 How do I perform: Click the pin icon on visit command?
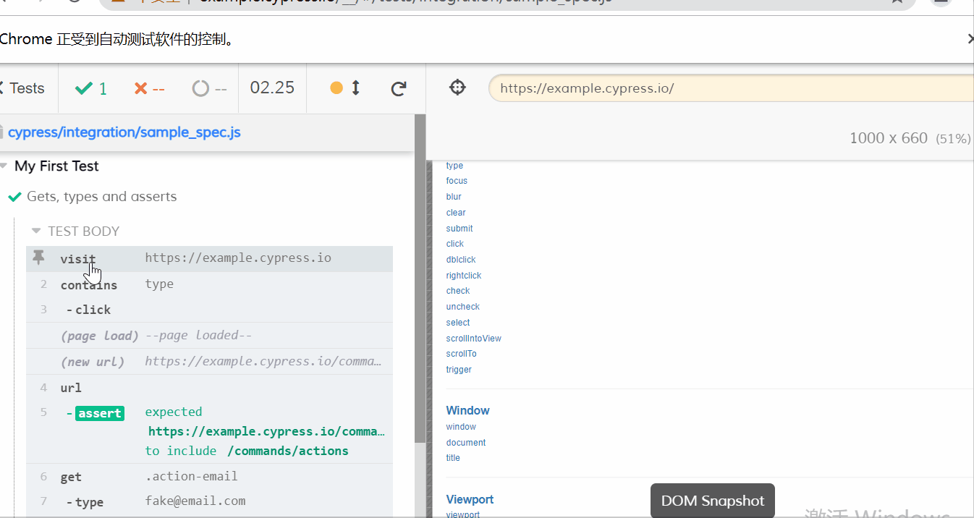(39, 258)
